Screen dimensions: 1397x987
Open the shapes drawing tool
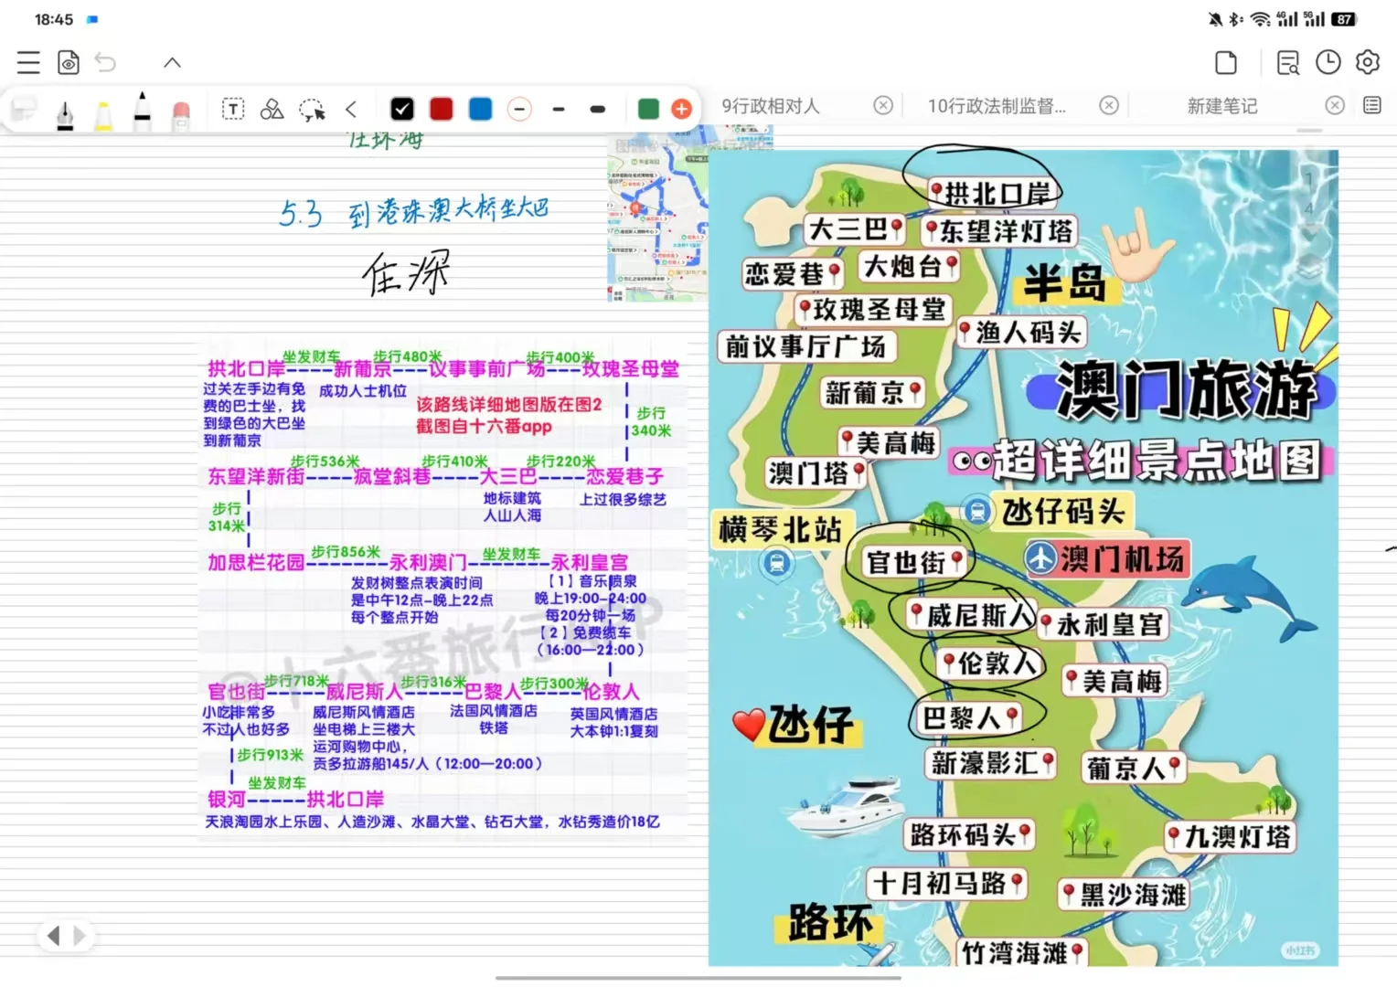272,109
